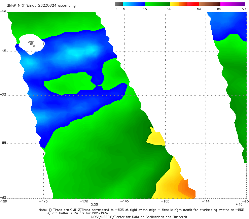Click the small yellow wind patch near -55 latitude
Screen dimensions: 249x219
click(x=156, y=138)
